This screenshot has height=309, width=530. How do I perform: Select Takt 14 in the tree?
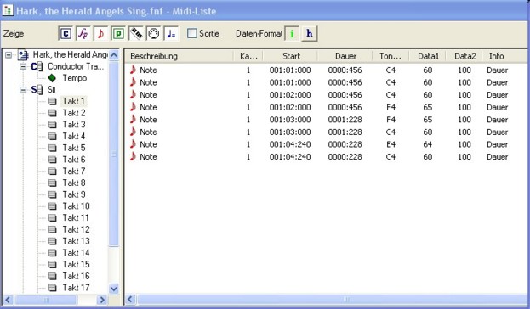click(76, 253)
